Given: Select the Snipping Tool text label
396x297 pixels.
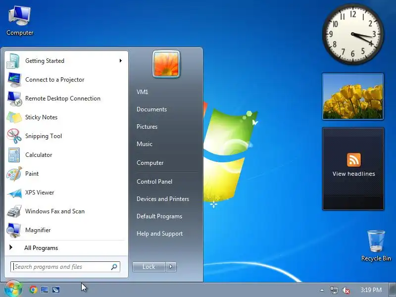Looking at the screenshot, I should pos(44,136).
